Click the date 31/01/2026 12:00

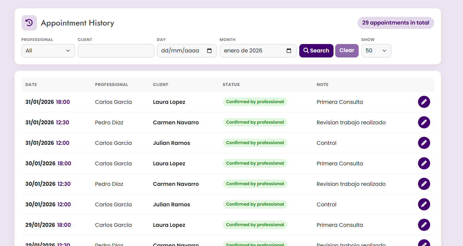[47, 143]
